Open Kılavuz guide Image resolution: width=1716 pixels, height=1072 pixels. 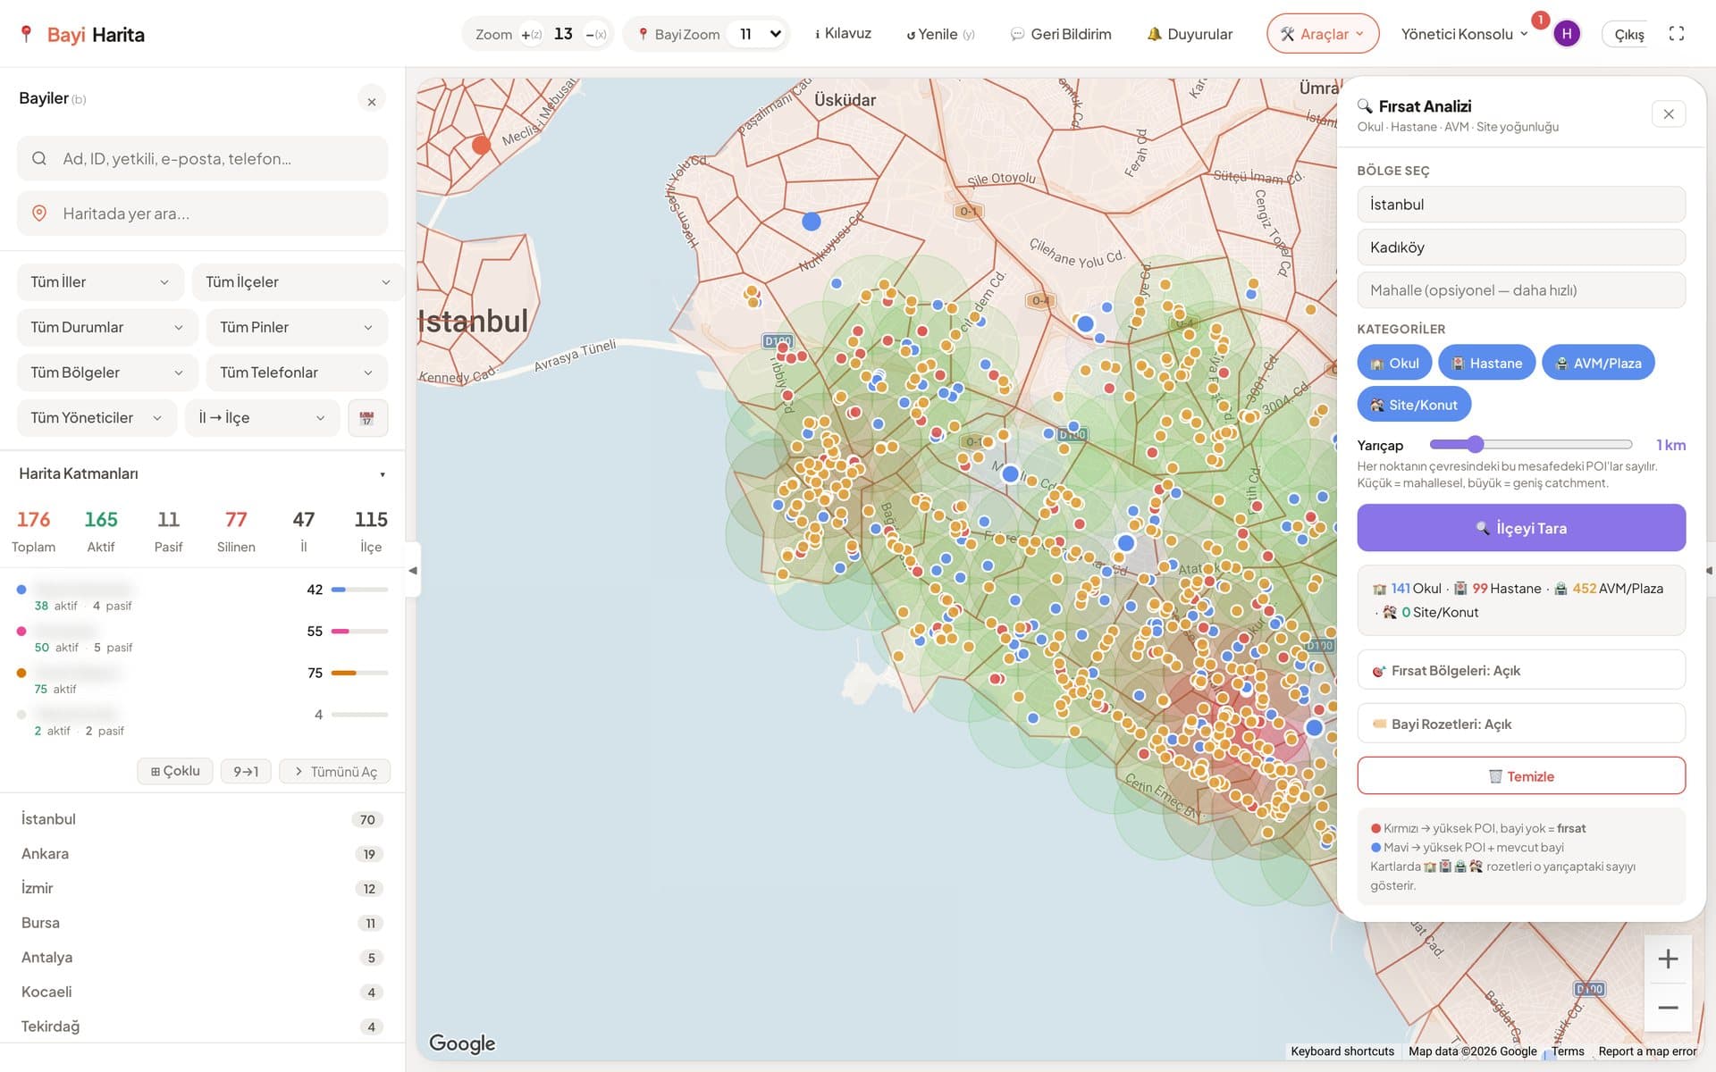click(x=842, y=34)
